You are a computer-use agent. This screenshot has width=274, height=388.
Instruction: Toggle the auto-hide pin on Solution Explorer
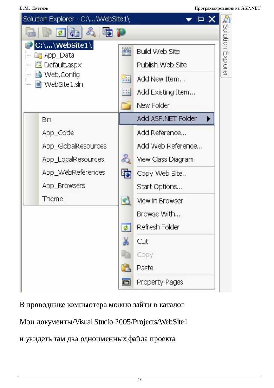(x=200, y=19)
